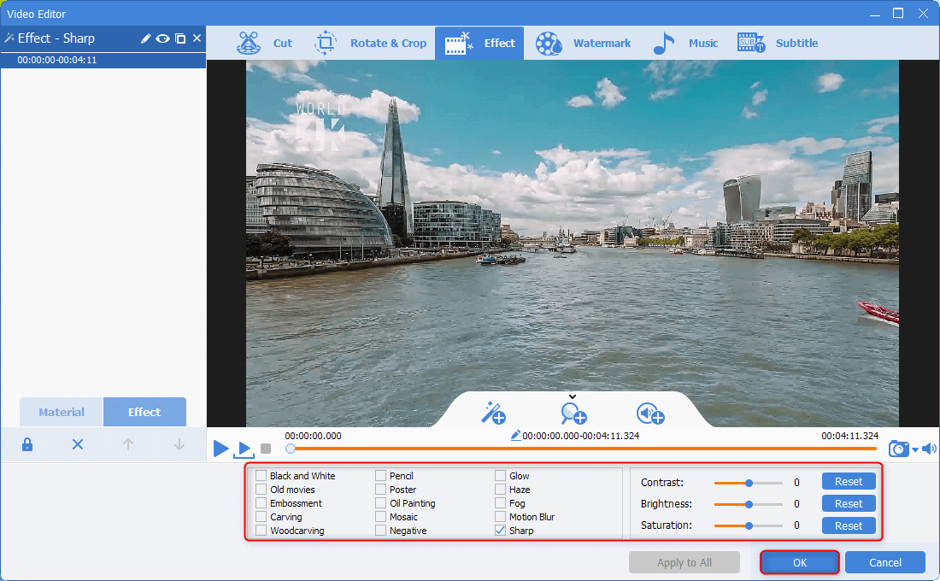The width and height of the screenshot is (940, 581).
Task: Click the audio effect add icon
Action: pyautogui.click(x=650, y=414)
